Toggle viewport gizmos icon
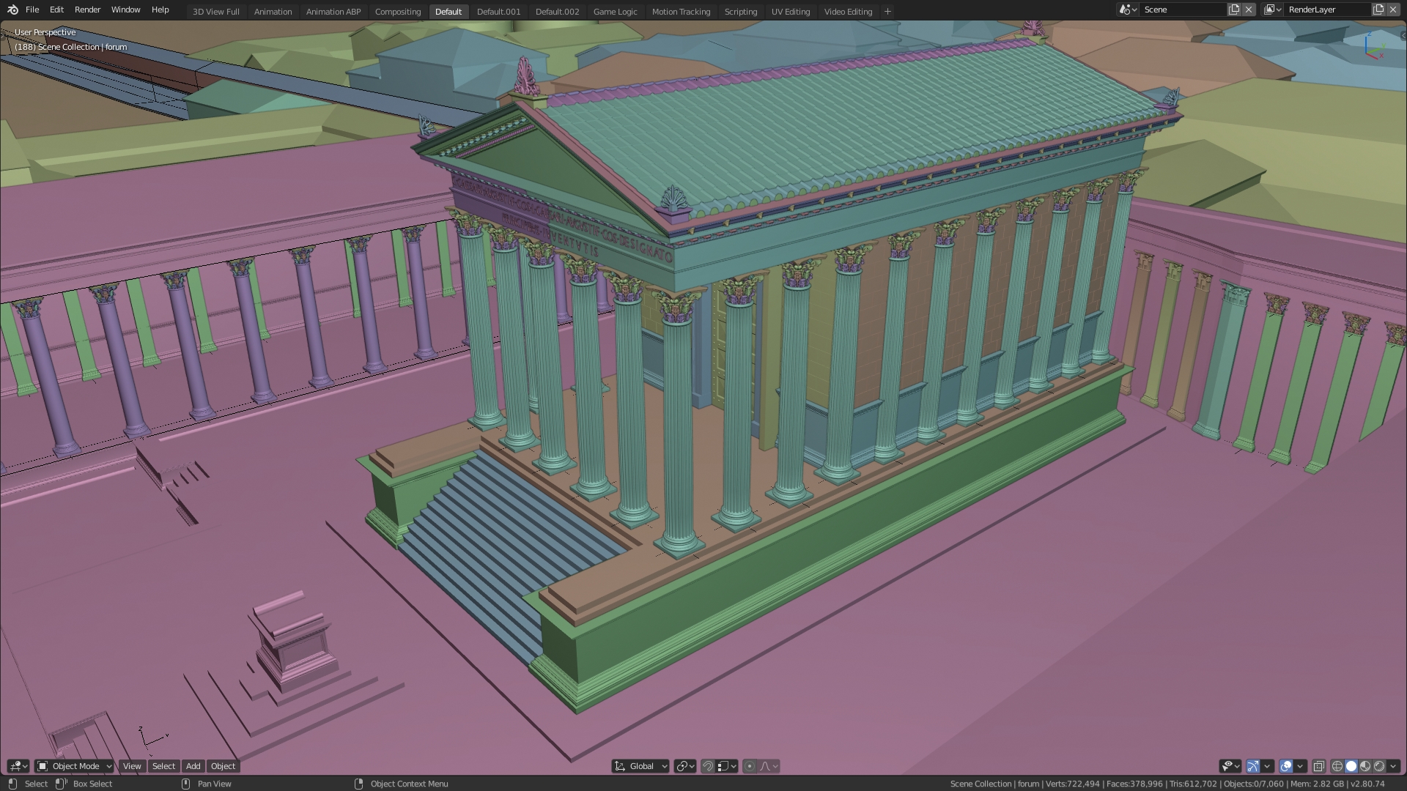This screenshot has height=791, width=1407. point(1253,766)
